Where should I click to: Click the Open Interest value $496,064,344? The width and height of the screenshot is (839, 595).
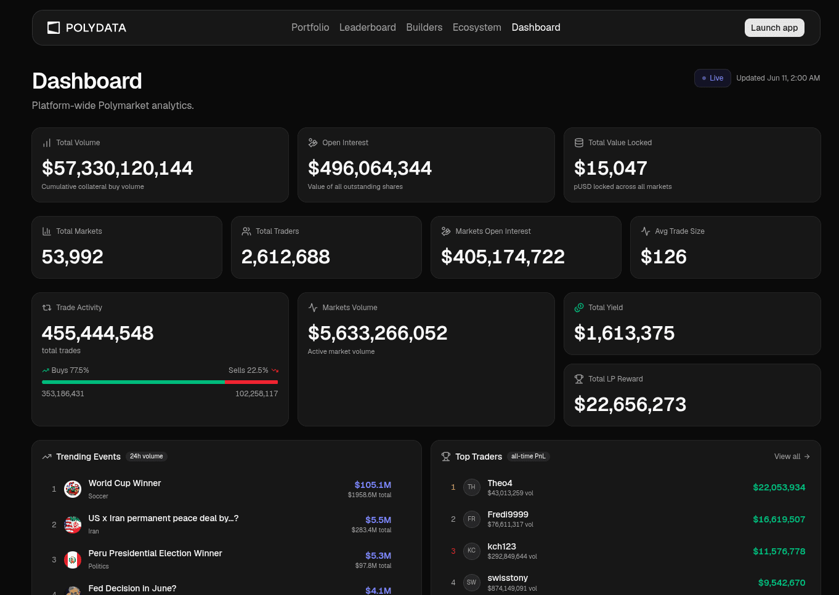[370, 168]
